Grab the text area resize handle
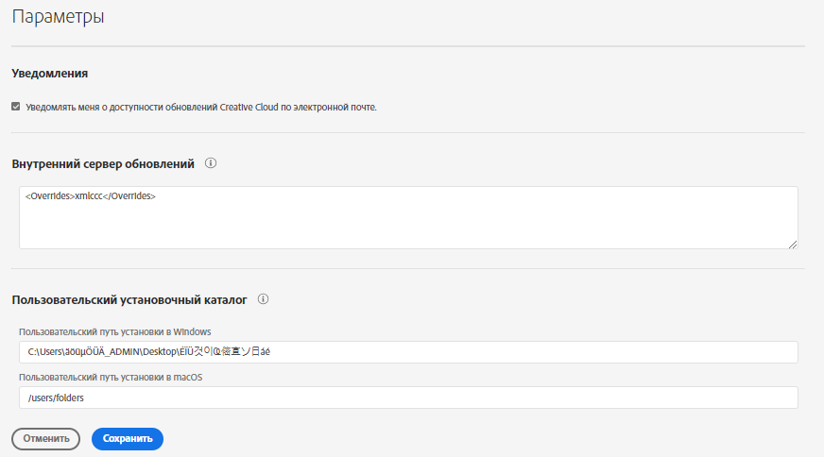The height and width of the screenshot is (457, 824). coord(793,244)
